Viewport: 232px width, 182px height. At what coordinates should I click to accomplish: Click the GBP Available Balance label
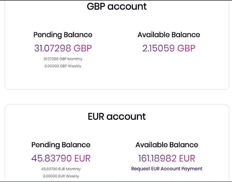click(169, 35)
